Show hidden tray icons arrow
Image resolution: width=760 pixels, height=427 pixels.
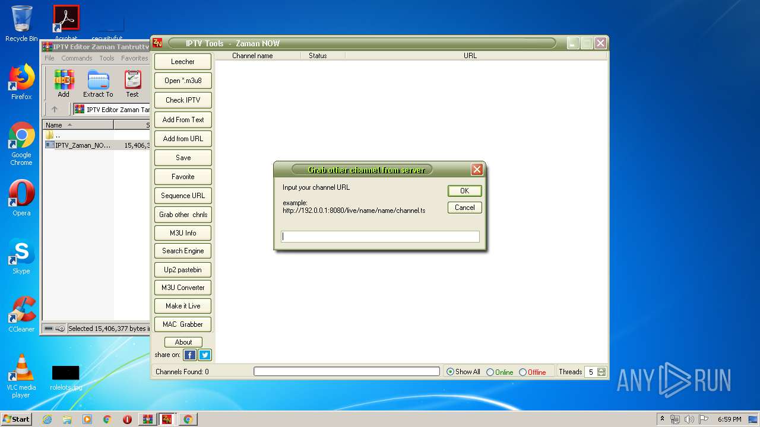point(662,419)
